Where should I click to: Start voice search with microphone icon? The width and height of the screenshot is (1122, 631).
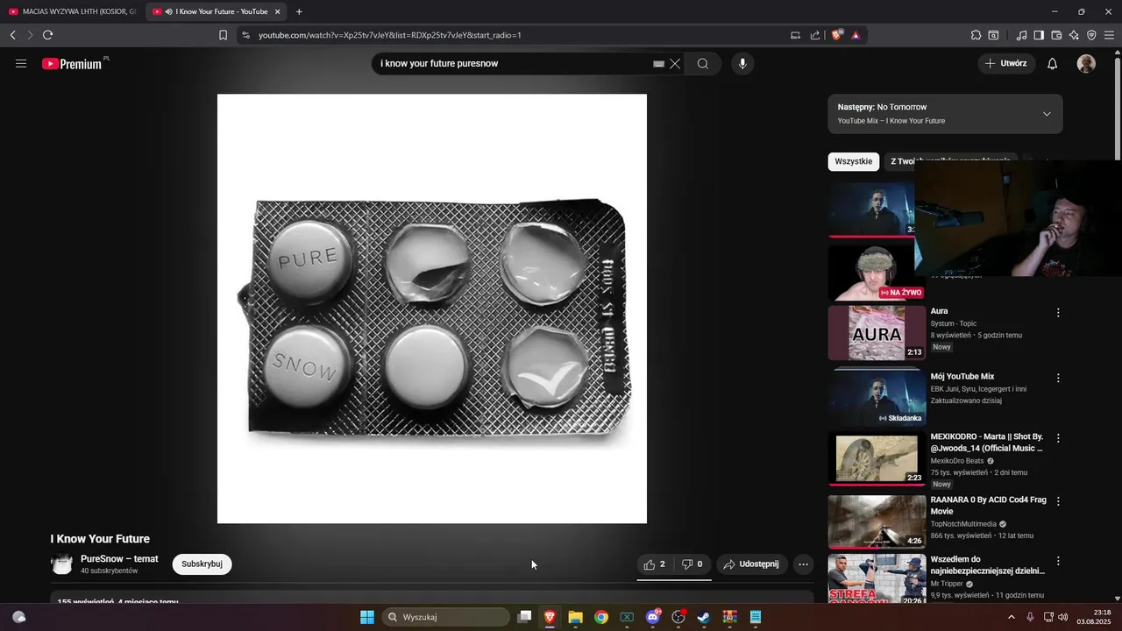tap(742, 63)
